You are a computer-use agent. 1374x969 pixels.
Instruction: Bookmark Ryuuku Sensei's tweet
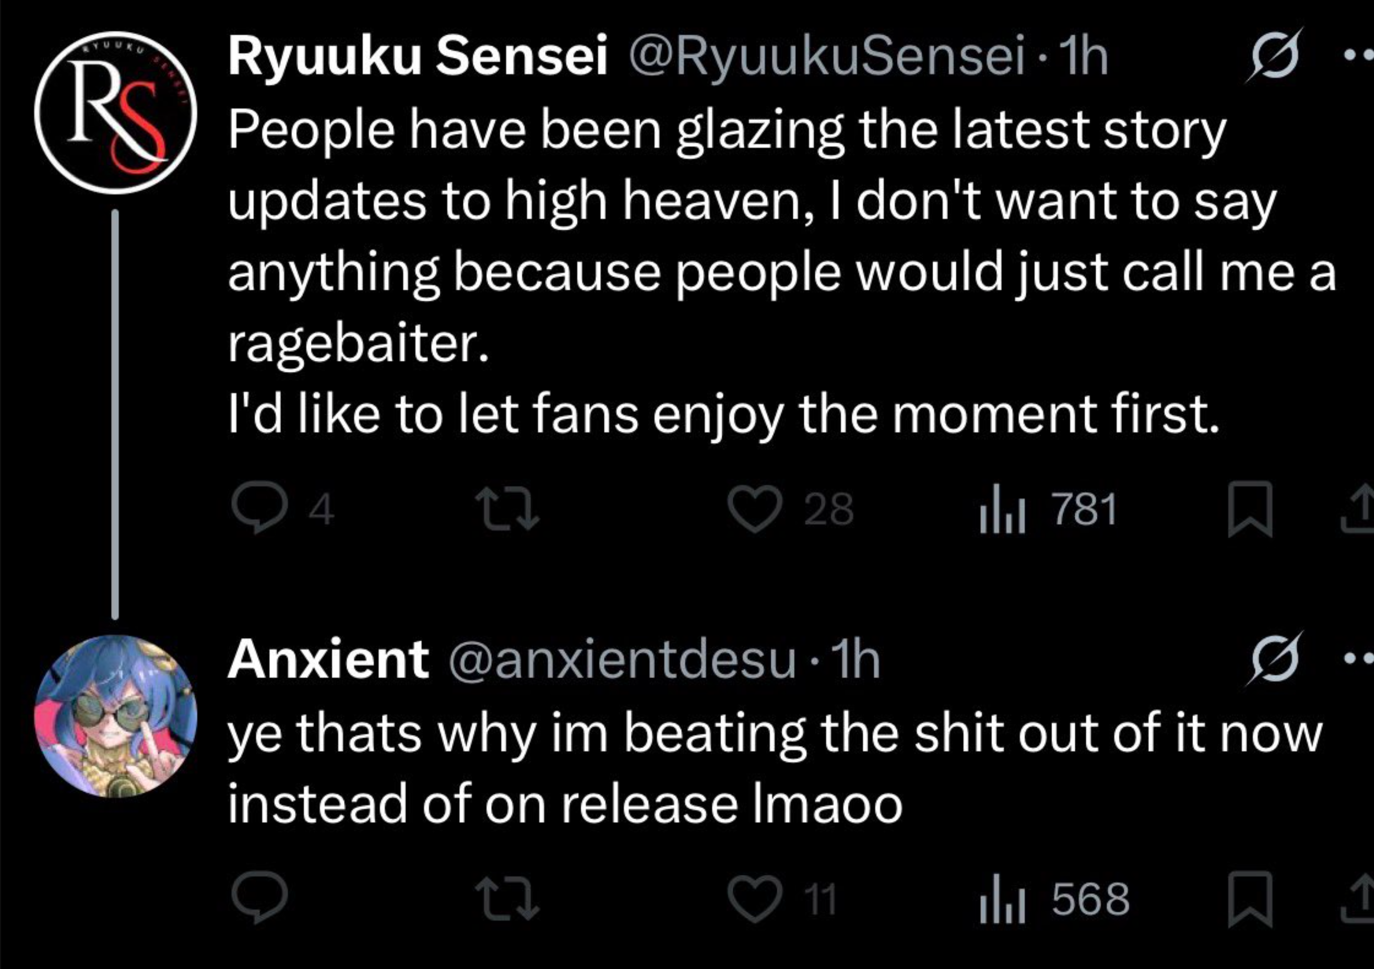(1250, 510)
